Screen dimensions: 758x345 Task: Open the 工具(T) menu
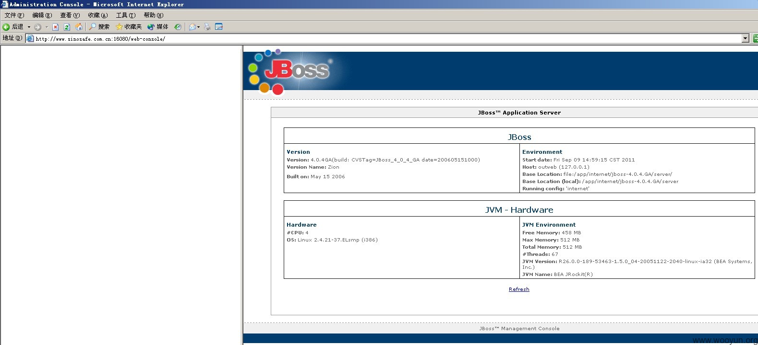pos(125,15)
